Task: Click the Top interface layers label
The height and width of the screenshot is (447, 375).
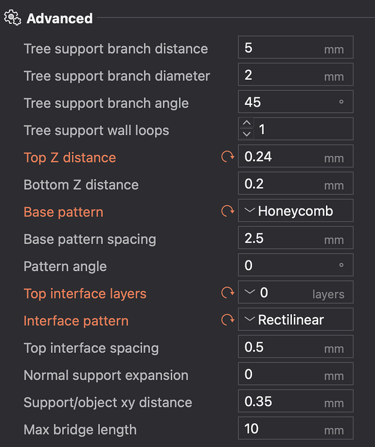Action: click(x=85, y=294)
